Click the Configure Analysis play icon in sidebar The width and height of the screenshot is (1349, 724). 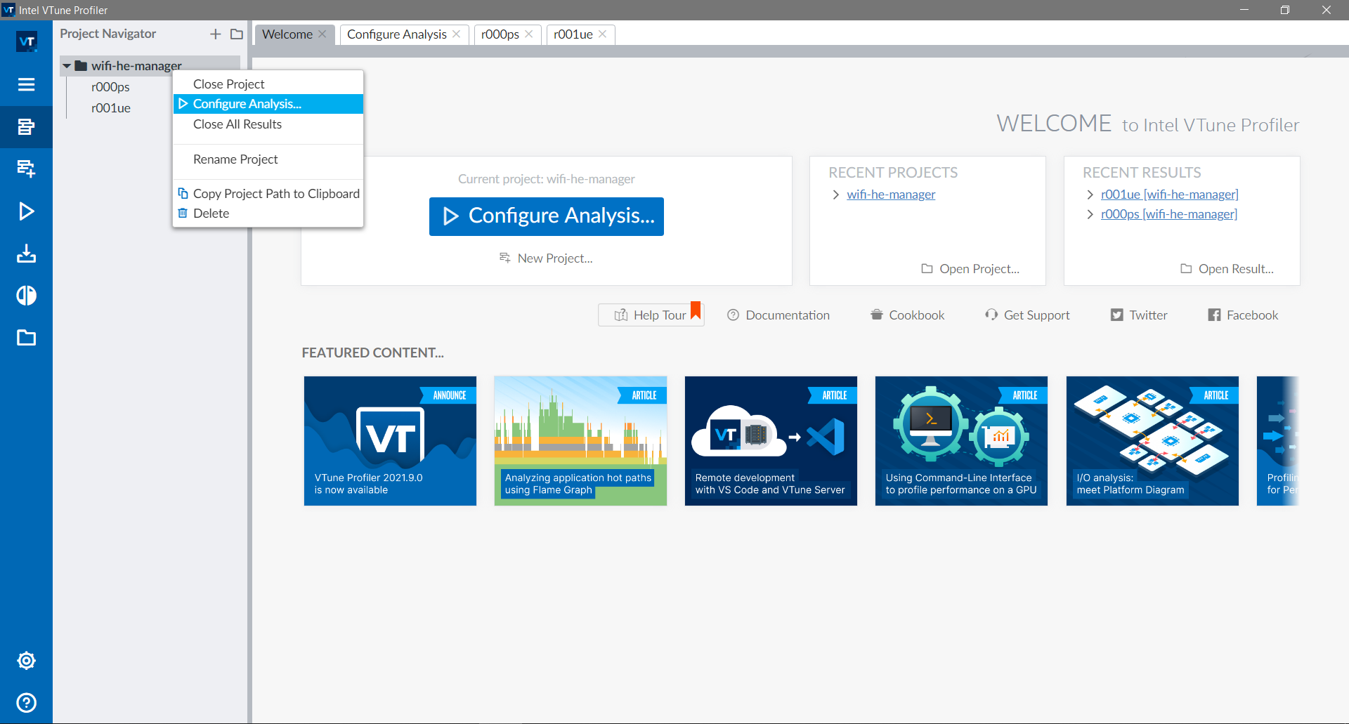(x=26, y=211)
